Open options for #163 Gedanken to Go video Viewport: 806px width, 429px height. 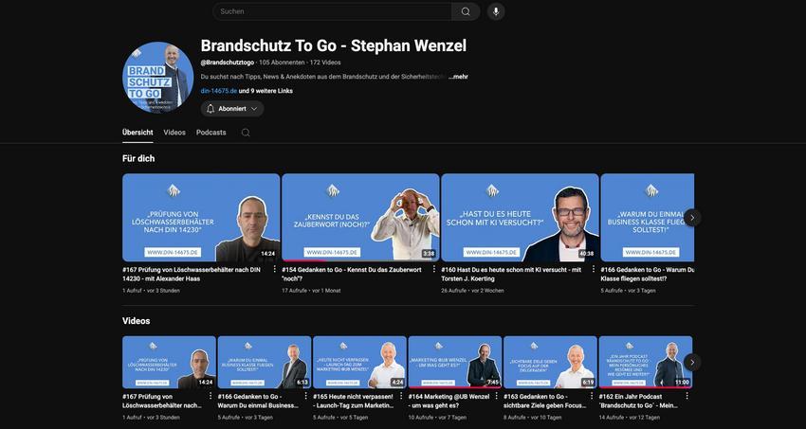pos(592,396)
